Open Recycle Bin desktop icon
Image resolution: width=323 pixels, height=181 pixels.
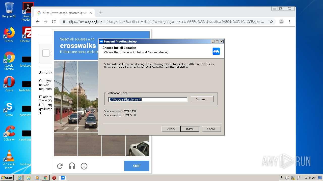pyautogui.click(x=9, y=10)
